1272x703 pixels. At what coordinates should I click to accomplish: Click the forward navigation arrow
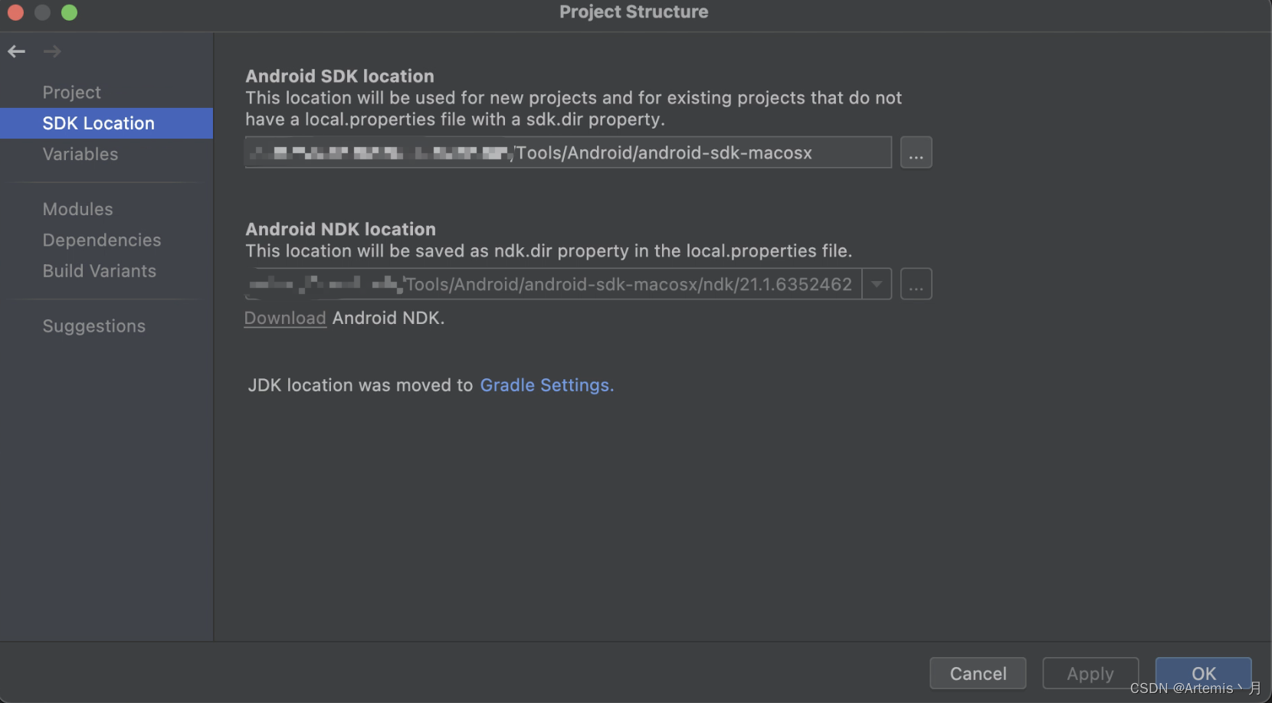[52, 51]
